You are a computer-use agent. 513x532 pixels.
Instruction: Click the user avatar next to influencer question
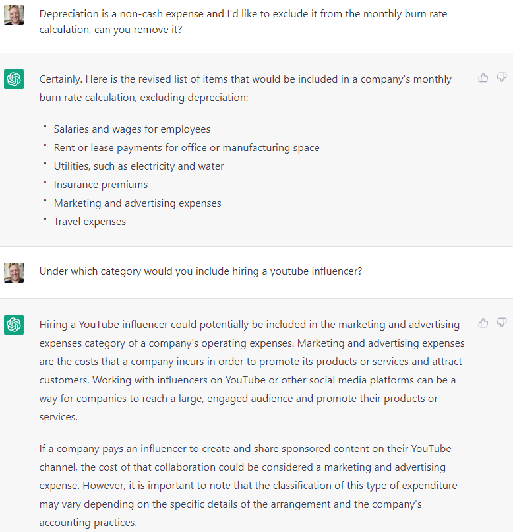14,273
